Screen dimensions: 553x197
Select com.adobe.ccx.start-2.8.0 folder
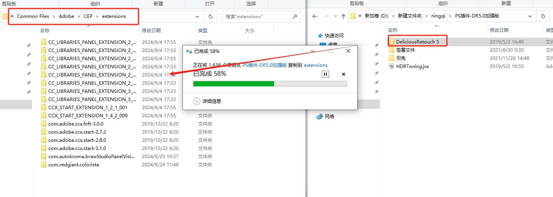pos(77,140)
